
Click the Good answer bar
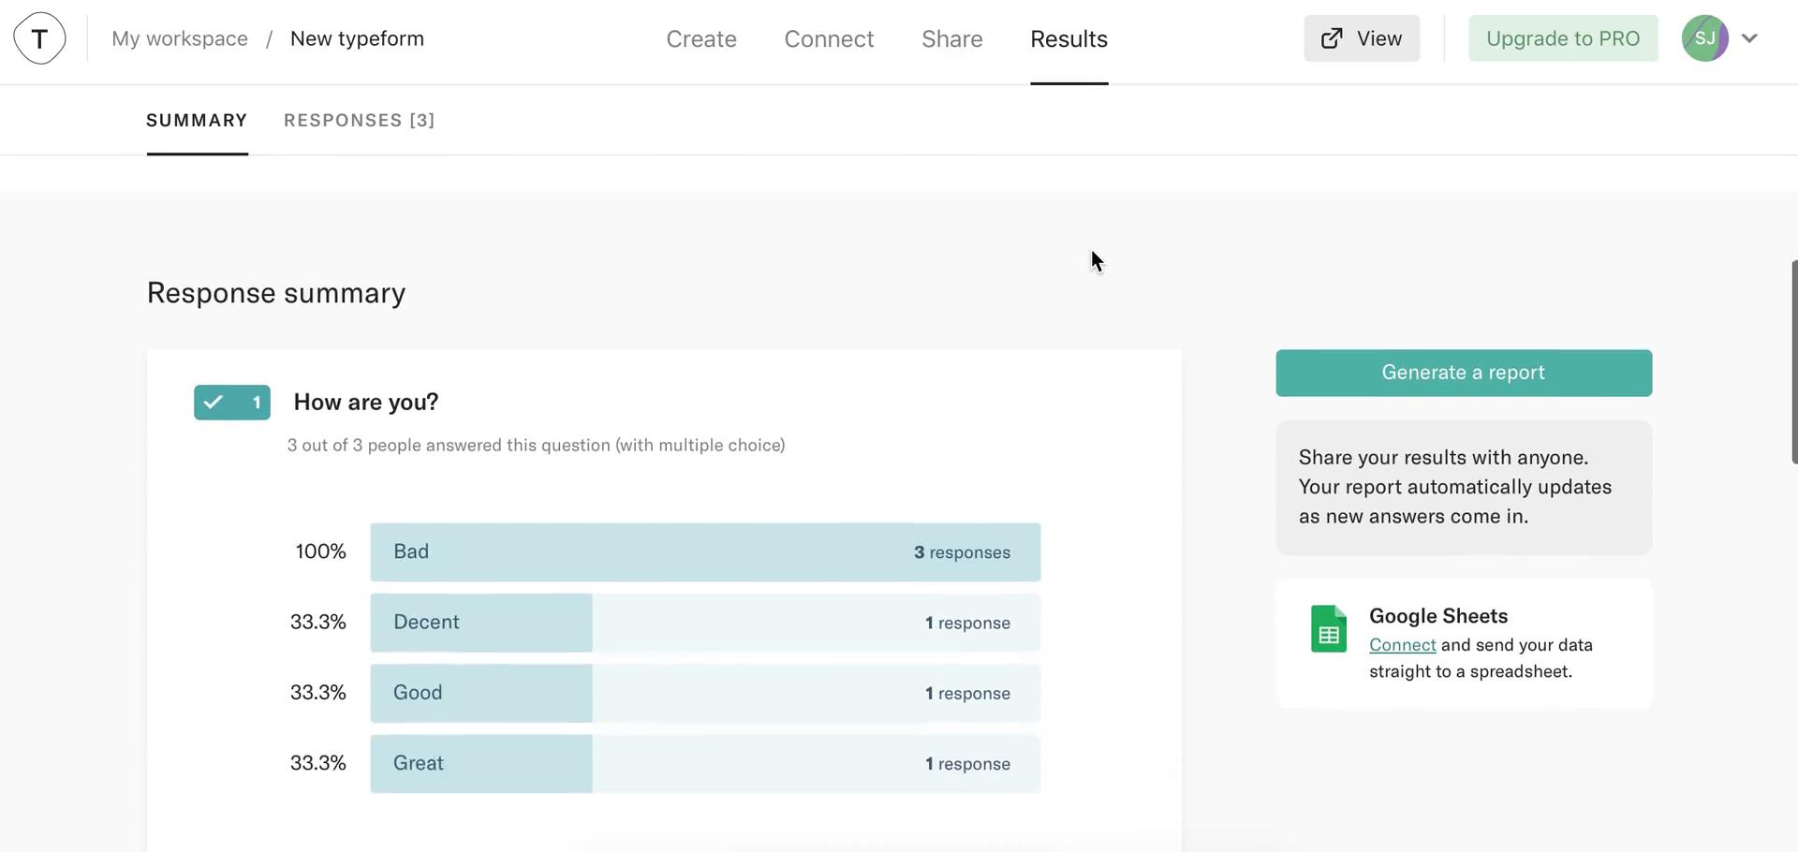click(x=705, y=693)
